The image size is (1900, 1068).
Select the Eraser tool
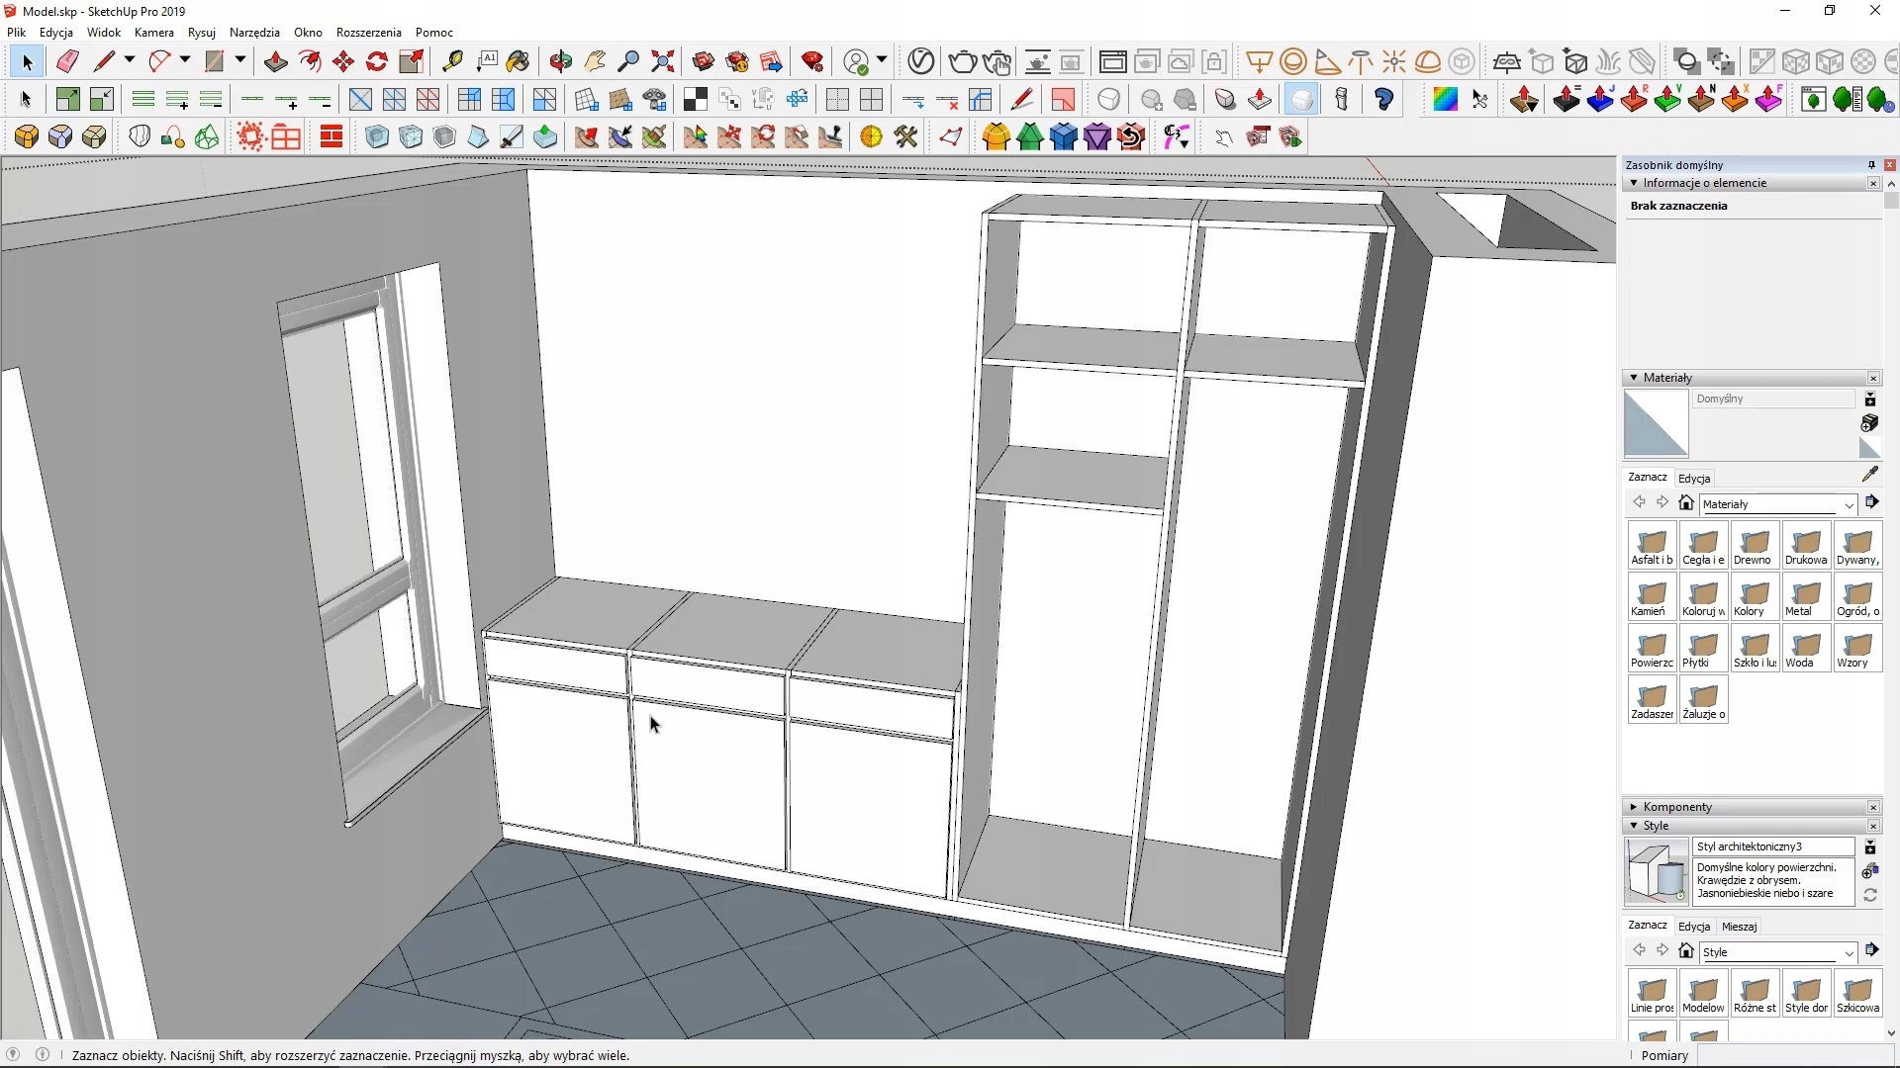[x=67, y=61]
